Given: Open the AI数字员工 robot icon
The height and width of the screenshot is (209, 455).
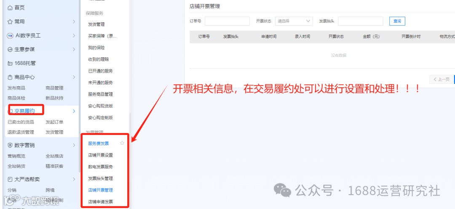Looking at the screenshot, I should click(10, 36).
